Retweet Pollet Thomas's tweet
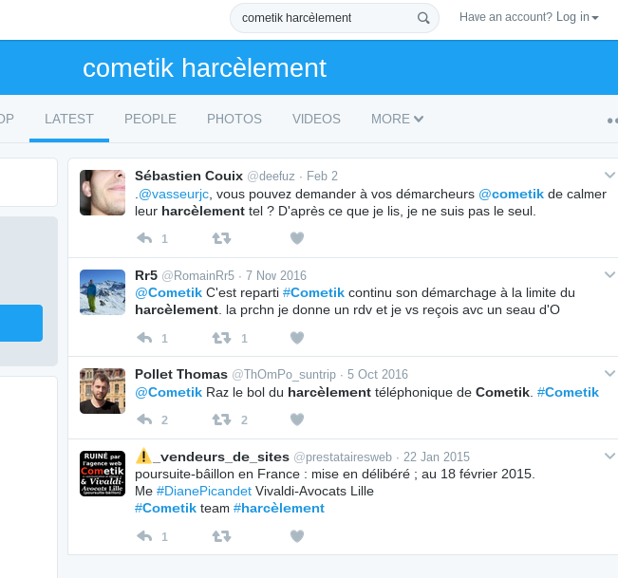The height and width of the screenshot is (578, 618). (x=221, y=420)
